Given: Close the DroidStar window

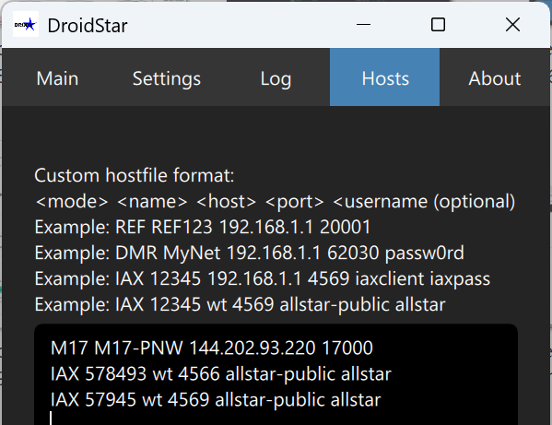Looking at the screenshot, I should coord(512,25).
